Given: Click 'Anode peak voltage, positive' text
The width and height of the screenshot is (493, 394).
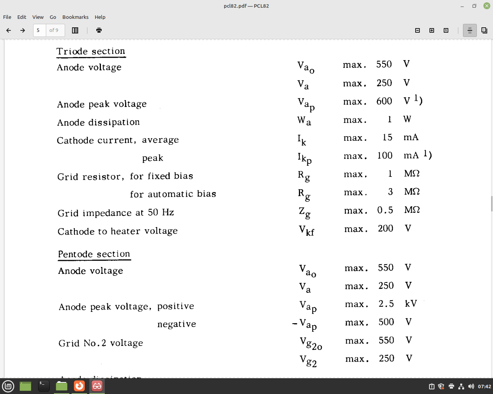Looking at the screenshot, I should [126, 307].
